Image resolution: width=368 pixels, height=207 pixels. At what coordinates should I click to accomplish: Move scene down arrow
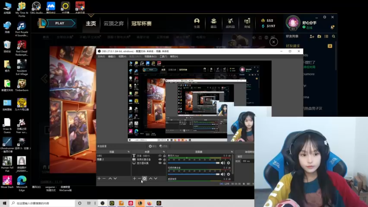pos(115,178)
